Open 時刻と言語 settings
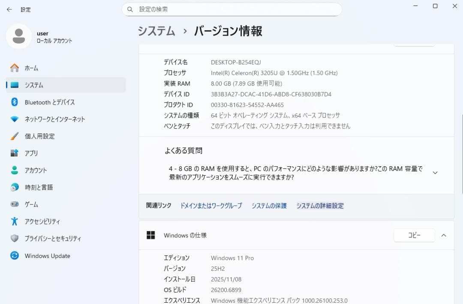The height and width of the screenshot is (304, 463). click(66, 187)
